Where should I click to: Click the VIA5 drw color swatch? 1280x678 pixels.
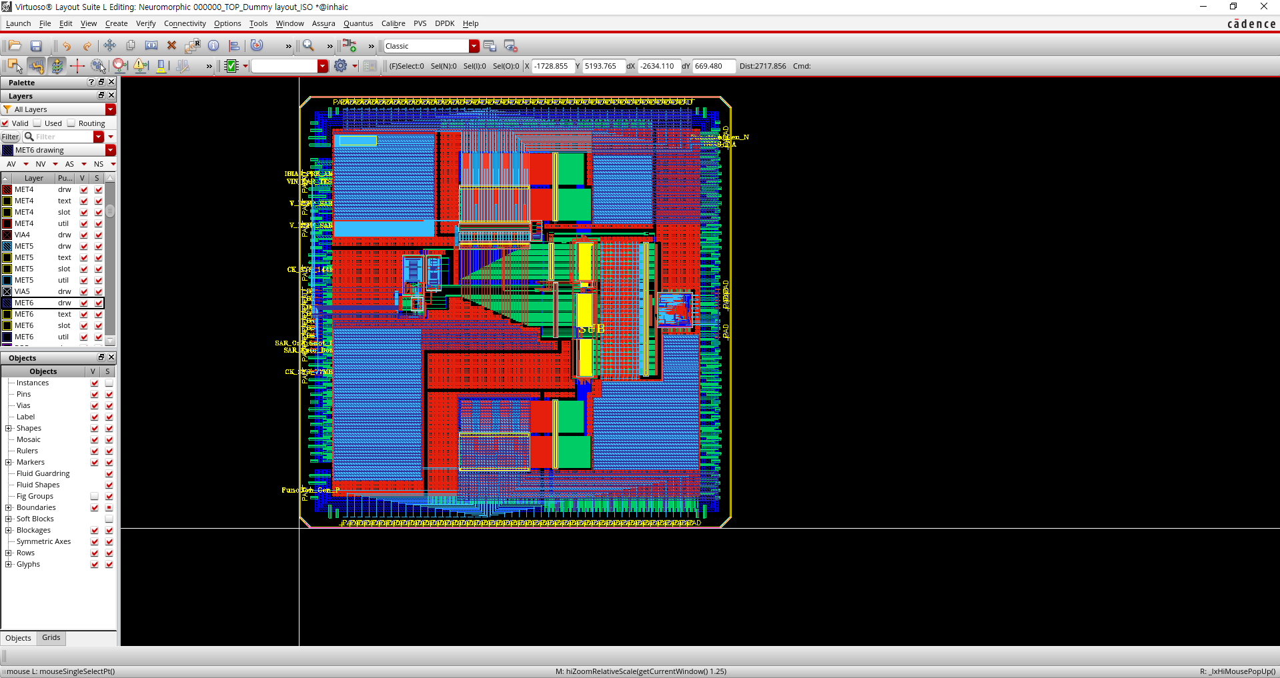[7, 291]
